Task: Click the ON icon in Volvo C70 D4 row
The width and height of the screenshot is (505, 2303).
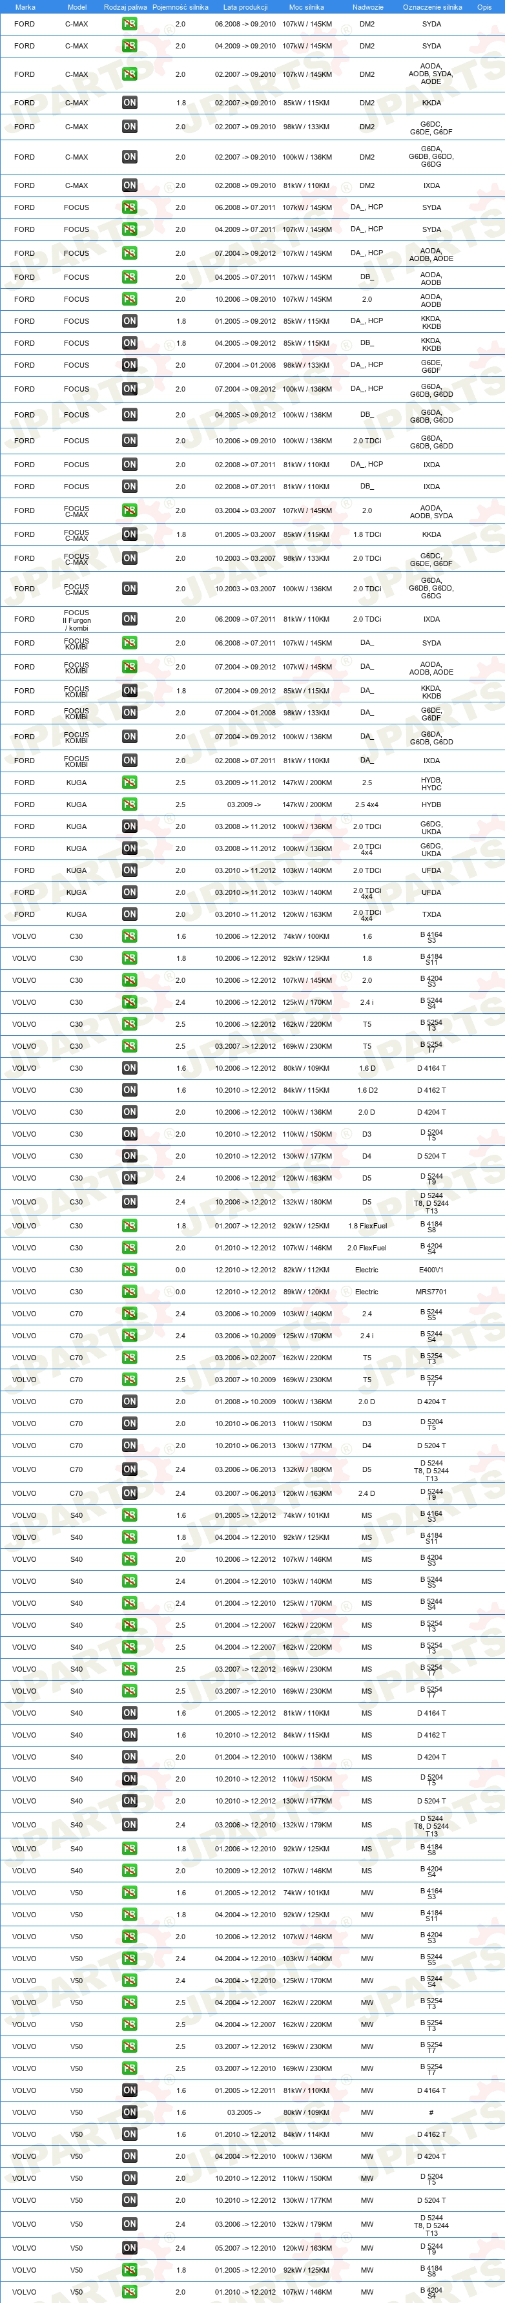Action: coord(130,1446)
